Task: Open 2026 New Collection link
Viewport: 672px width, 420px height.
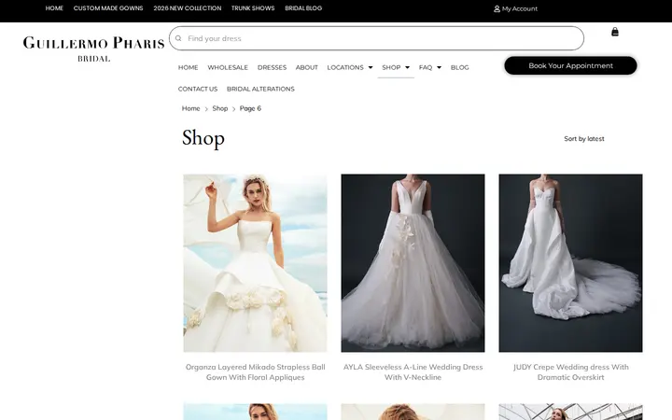Action: (188, 8)
